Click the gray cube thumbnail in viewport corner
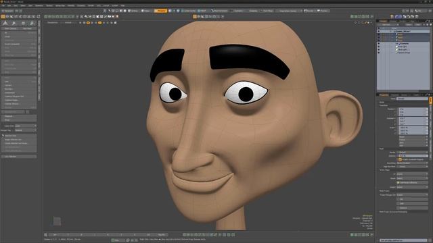The width and height of the screenshot is (433, 243). coord(57,221)
